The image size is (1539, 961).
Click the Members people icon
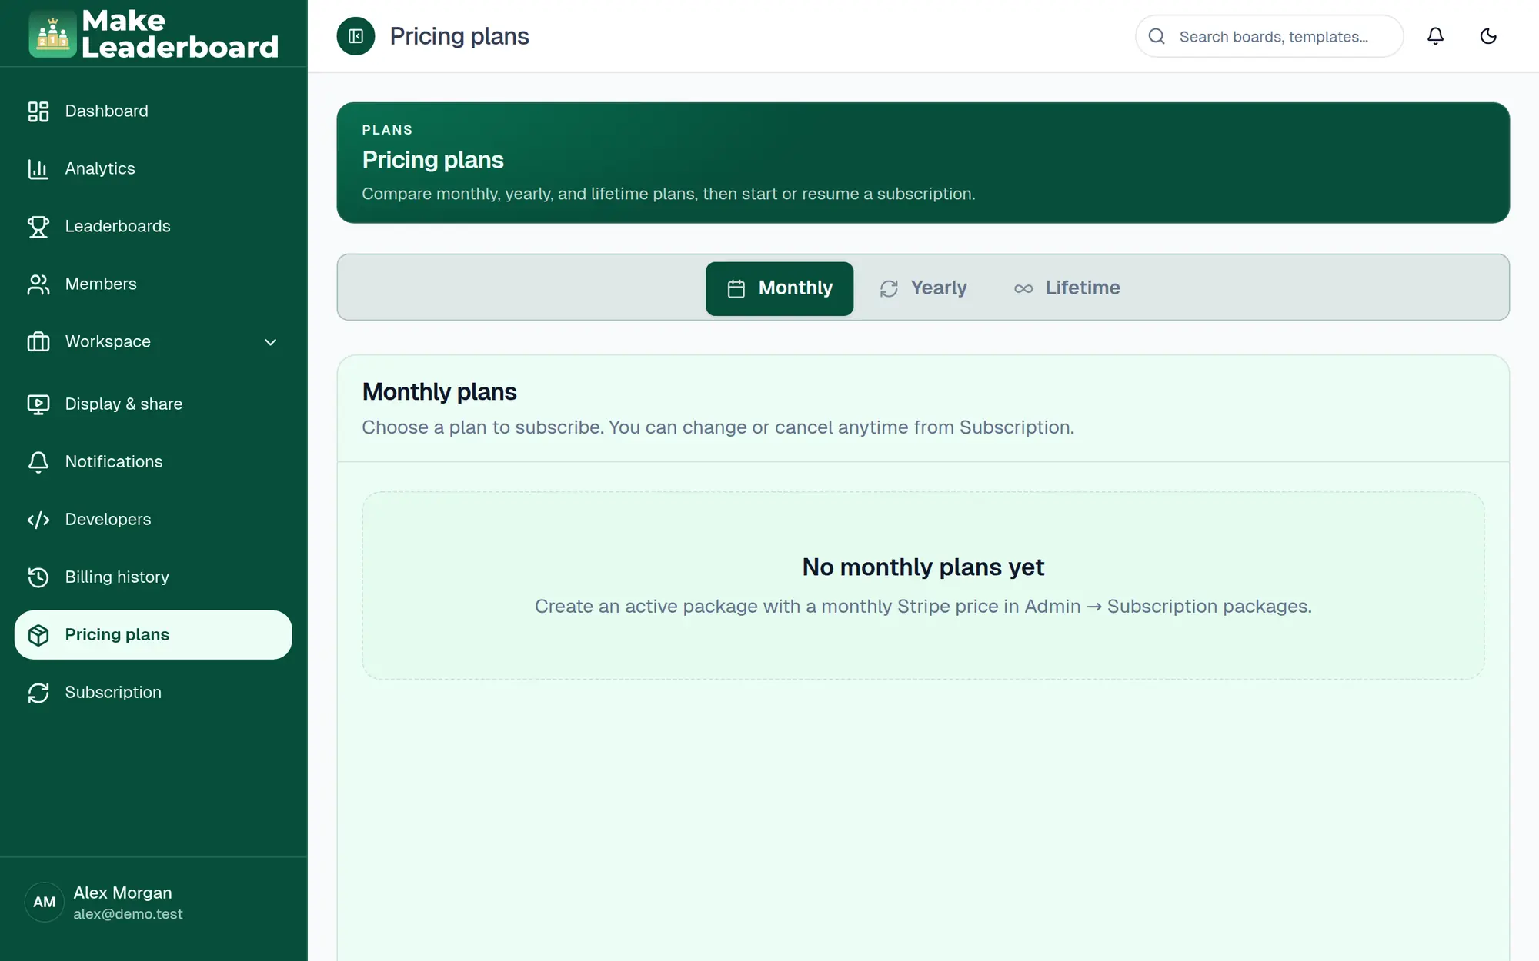click(x=38, y=284)
